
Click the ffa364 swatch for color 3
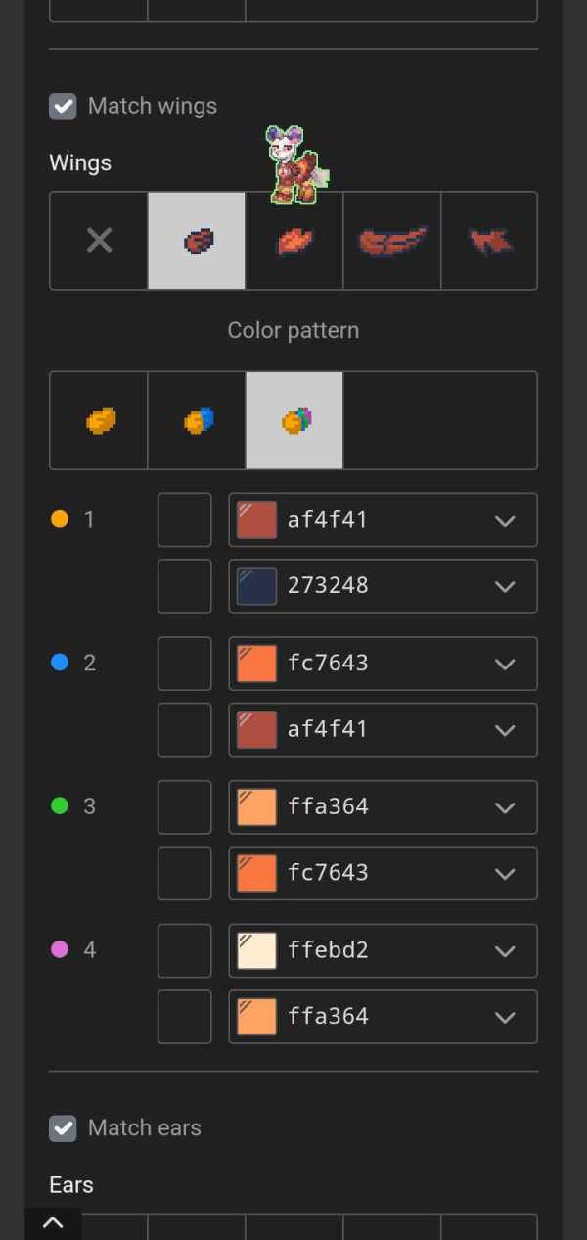(256, 807)
